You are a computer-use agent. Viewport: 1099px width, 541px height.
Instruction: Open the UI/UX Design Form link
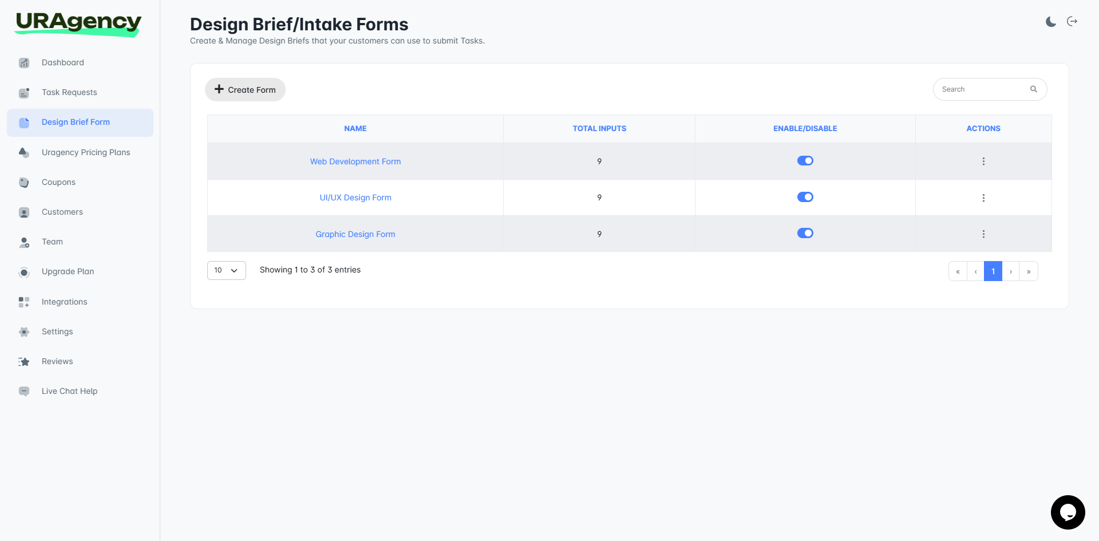tap(355, 197)
